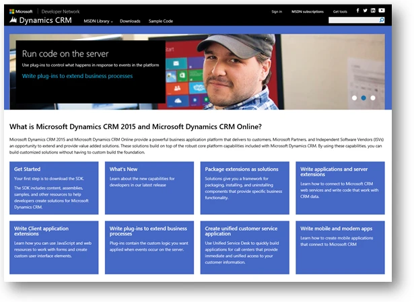Open the What's New tile

coord(149,188)
